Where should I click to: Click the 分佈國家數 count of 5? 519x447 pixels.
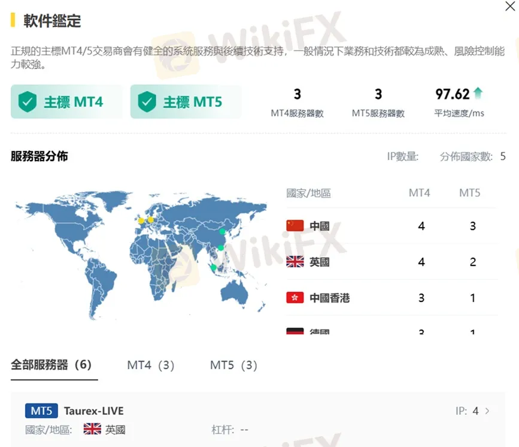pyautogui.click(x=503, y=156)
